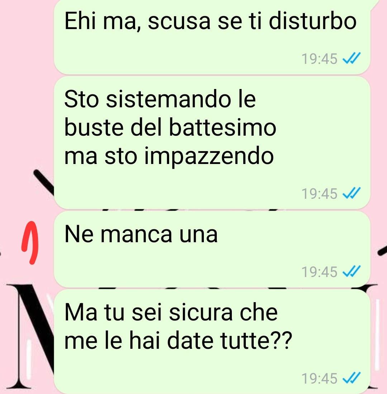Click 19:45 timestamp under "ma sto impazzendo"
387x394 pixels.
319,194
